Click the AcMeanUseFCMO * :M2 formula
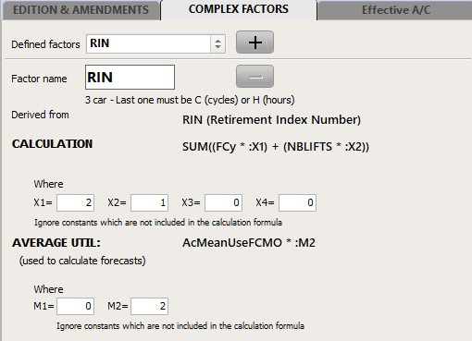Viewport: 472px width, 341px height. click(x=249, y=243)
